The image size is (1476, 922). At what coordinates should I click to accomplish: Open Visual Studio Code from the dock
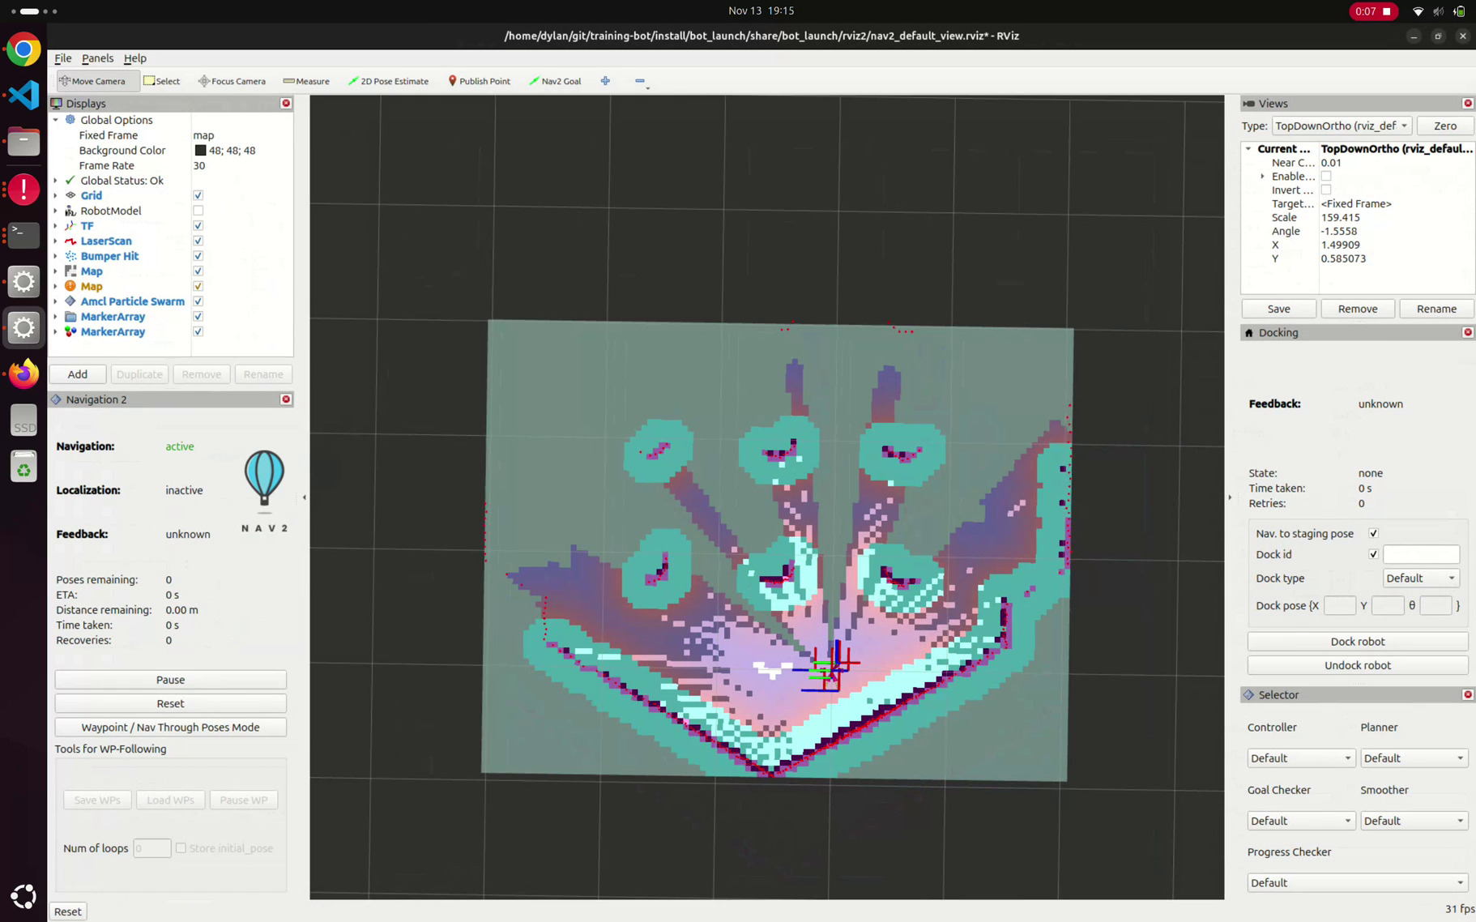pyautogui.click(x=23, y=96)
